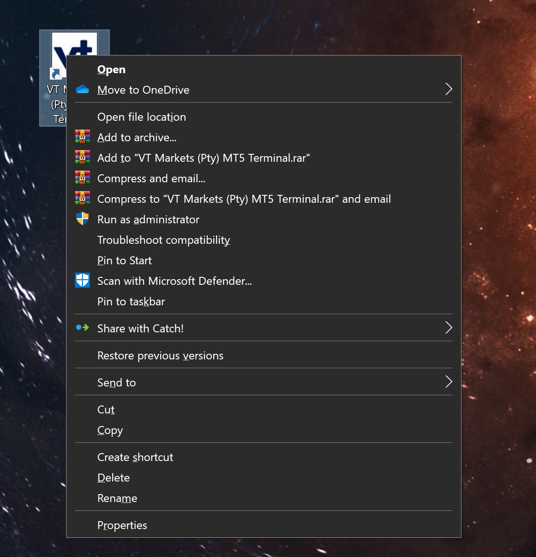Open the Send to entry

point(264,383)
